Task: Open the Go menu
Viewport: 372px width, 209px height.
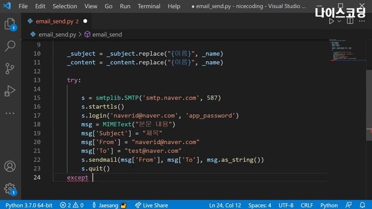Action: [x=109, y=6]
